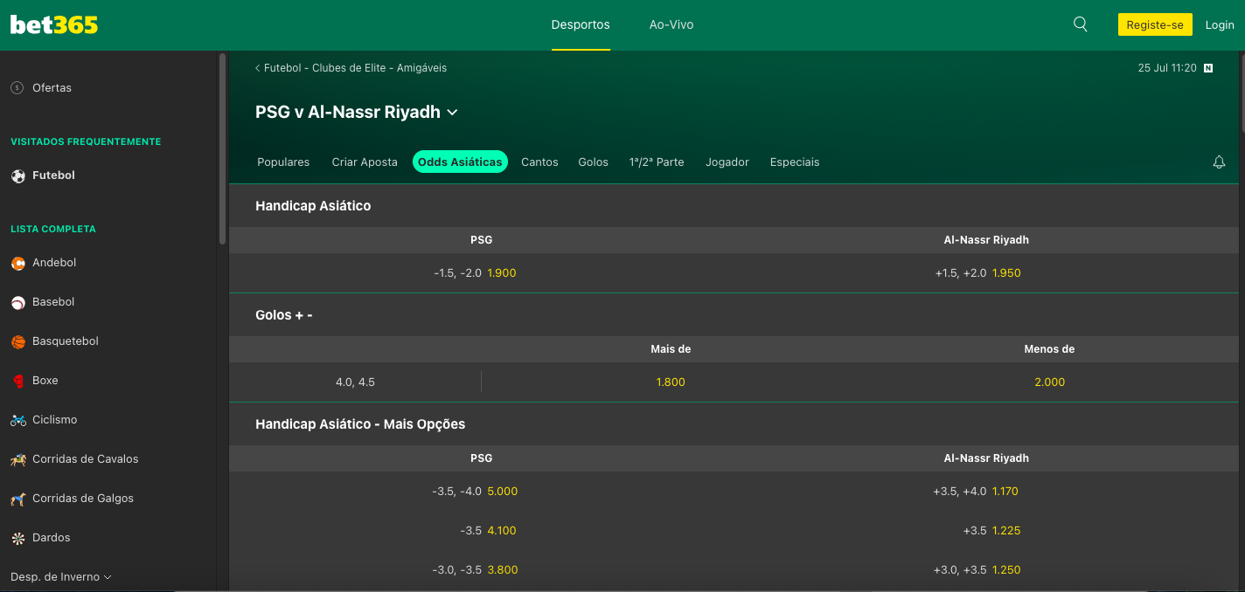Click the main page vertical scrollbar
1245x592 pixels.
coord(1242,92)
